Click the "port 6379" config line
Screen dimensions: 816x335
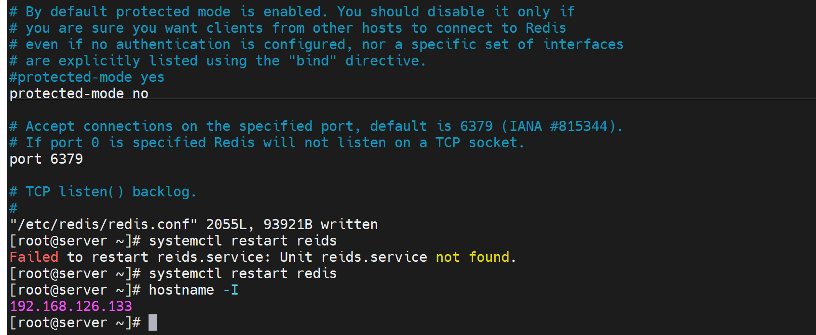[x=46, y=159]
